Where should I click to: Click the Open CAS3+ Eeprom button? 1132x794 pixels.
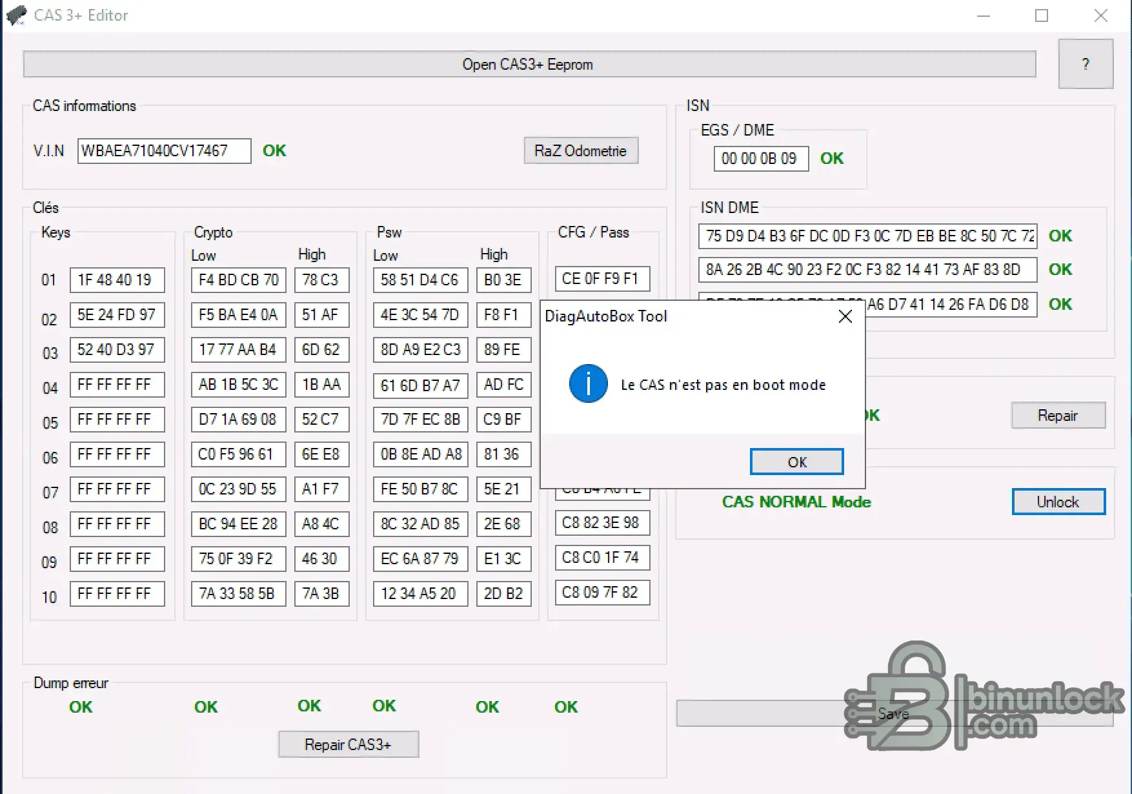529,65
